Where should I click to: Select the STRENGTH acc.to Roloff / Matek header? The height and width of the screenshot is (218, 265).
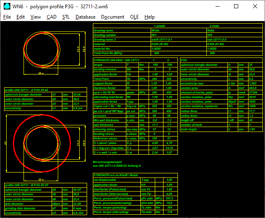118,175
